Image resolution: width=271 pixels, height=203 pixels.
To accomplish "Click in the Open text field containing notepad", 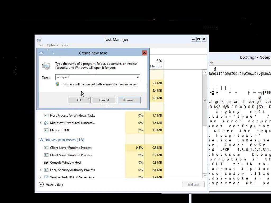I will coord(96,77).
